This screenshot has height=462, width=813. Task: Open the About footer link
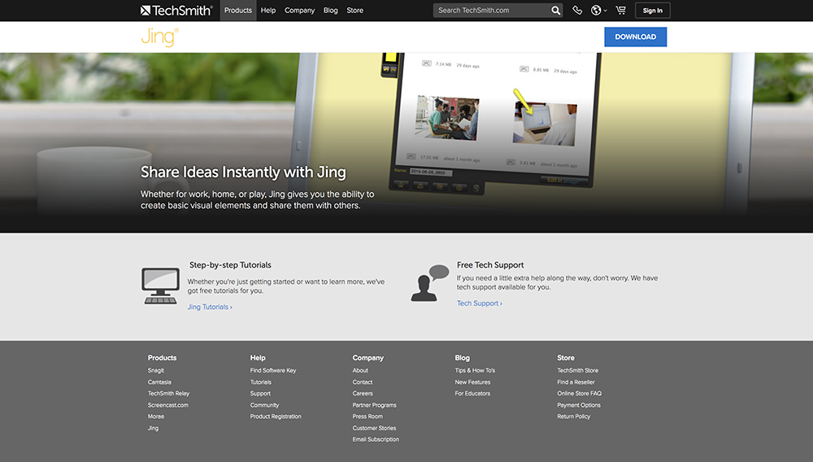tap(360, 370)
